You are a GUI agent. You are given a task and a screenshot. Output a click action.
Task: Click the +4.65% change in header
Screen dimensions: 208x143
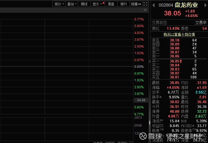click(192, 16)
